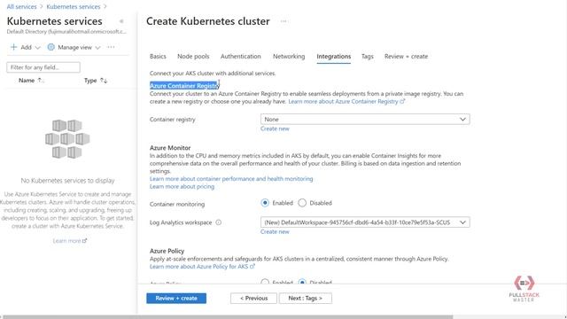This screenshot has width=567, height=319.
Task: Click the Azure Monitor heading
Action: (x=170, y=148)
